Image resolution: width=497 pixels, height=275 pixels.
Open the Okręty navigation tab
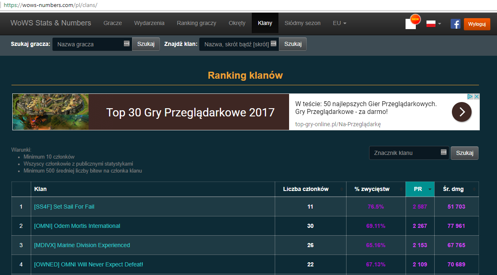tap(237, 23)
